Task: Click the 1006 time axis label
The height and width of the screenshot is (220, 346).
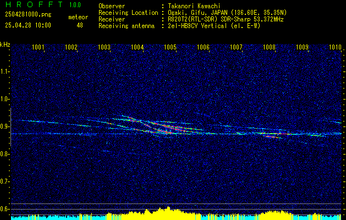Action: pyautogui.click(x=203, y=47)
